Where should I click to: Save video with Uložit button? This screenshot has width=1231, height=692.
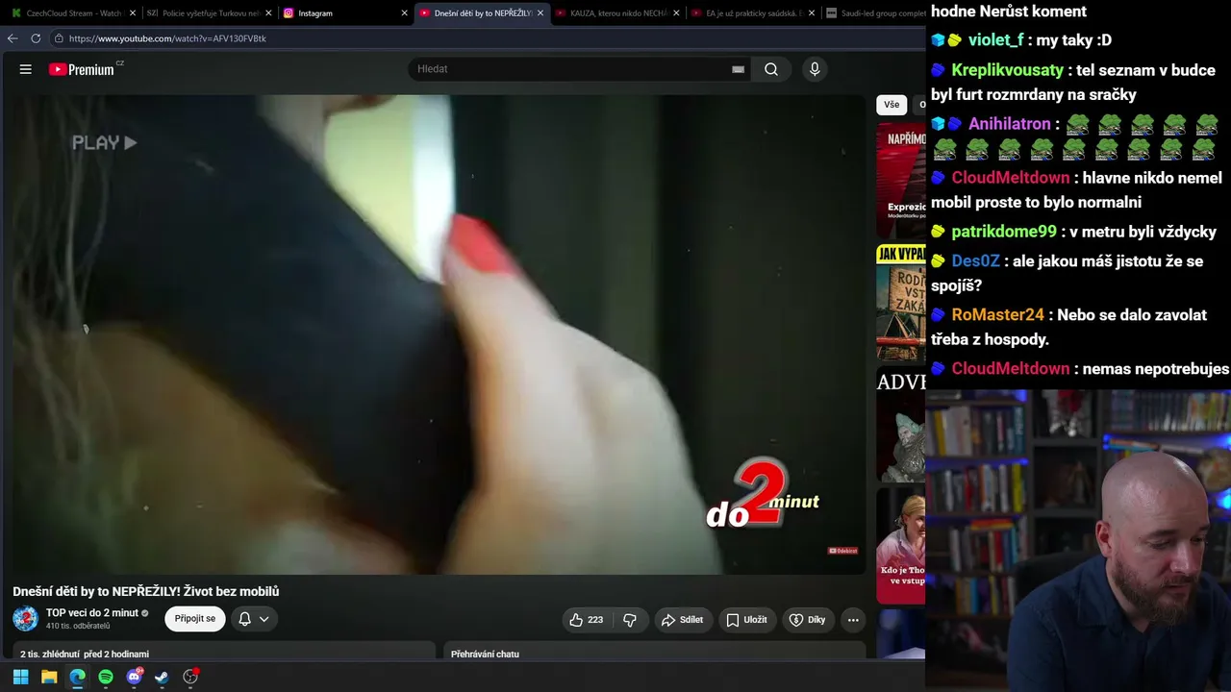point(746,620)
